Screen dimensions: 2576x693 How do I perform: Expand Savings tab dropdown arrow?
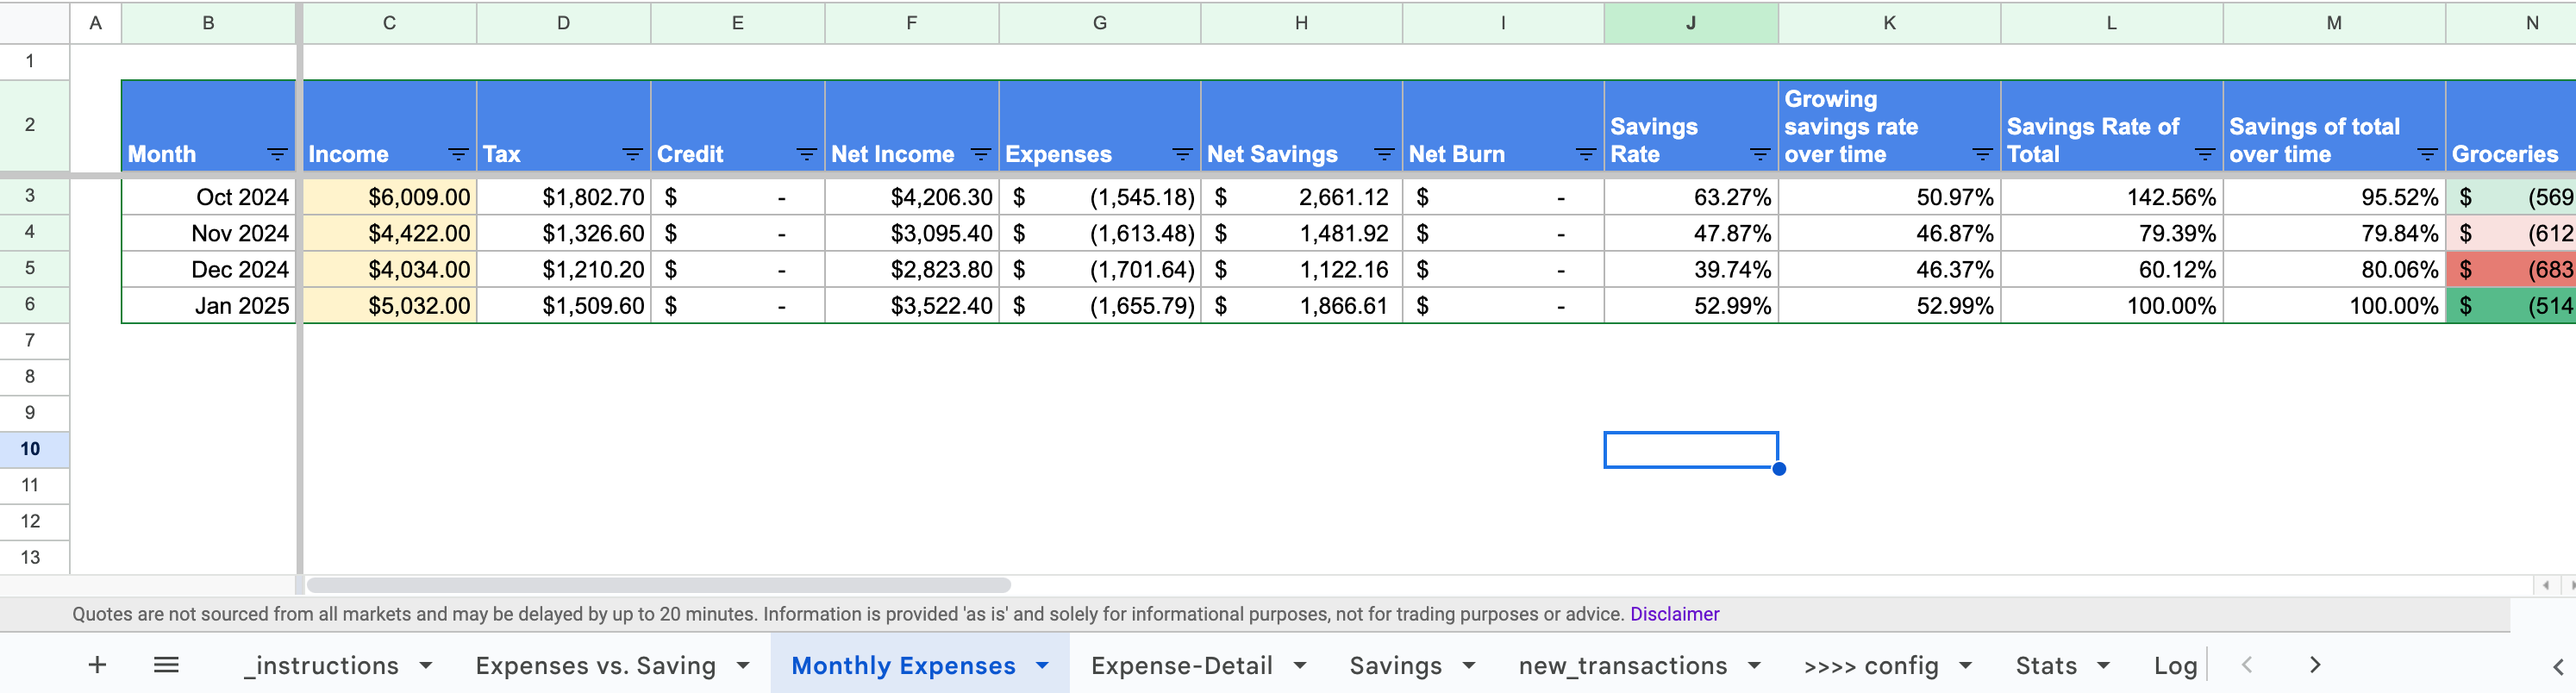[x=1469, y=666]
